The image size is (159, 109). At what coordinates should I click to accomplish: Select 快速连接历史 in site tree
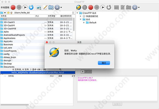[90, 16]
